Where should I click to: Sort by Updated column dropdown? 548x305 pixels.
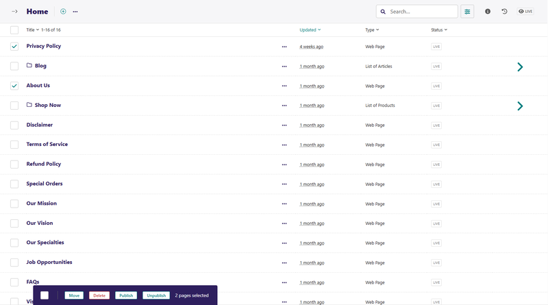click(x=310, y=30)
